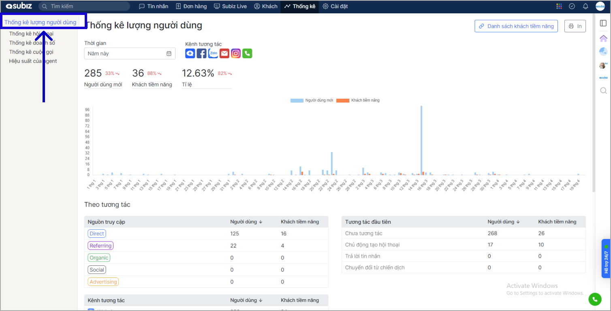The height and width of the screenshot is (311, 611).
Task: Click 'Danh sách khách tiềm năng' button
Action: tap(516, 26)
